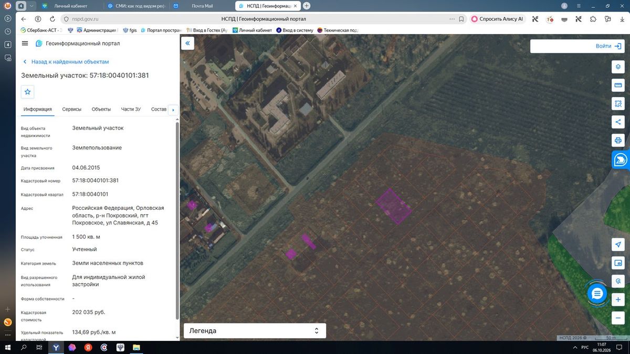This screenshot has height=354, width=630.
Task: Open a new browser tab with plus
Action: coord(307,6)
